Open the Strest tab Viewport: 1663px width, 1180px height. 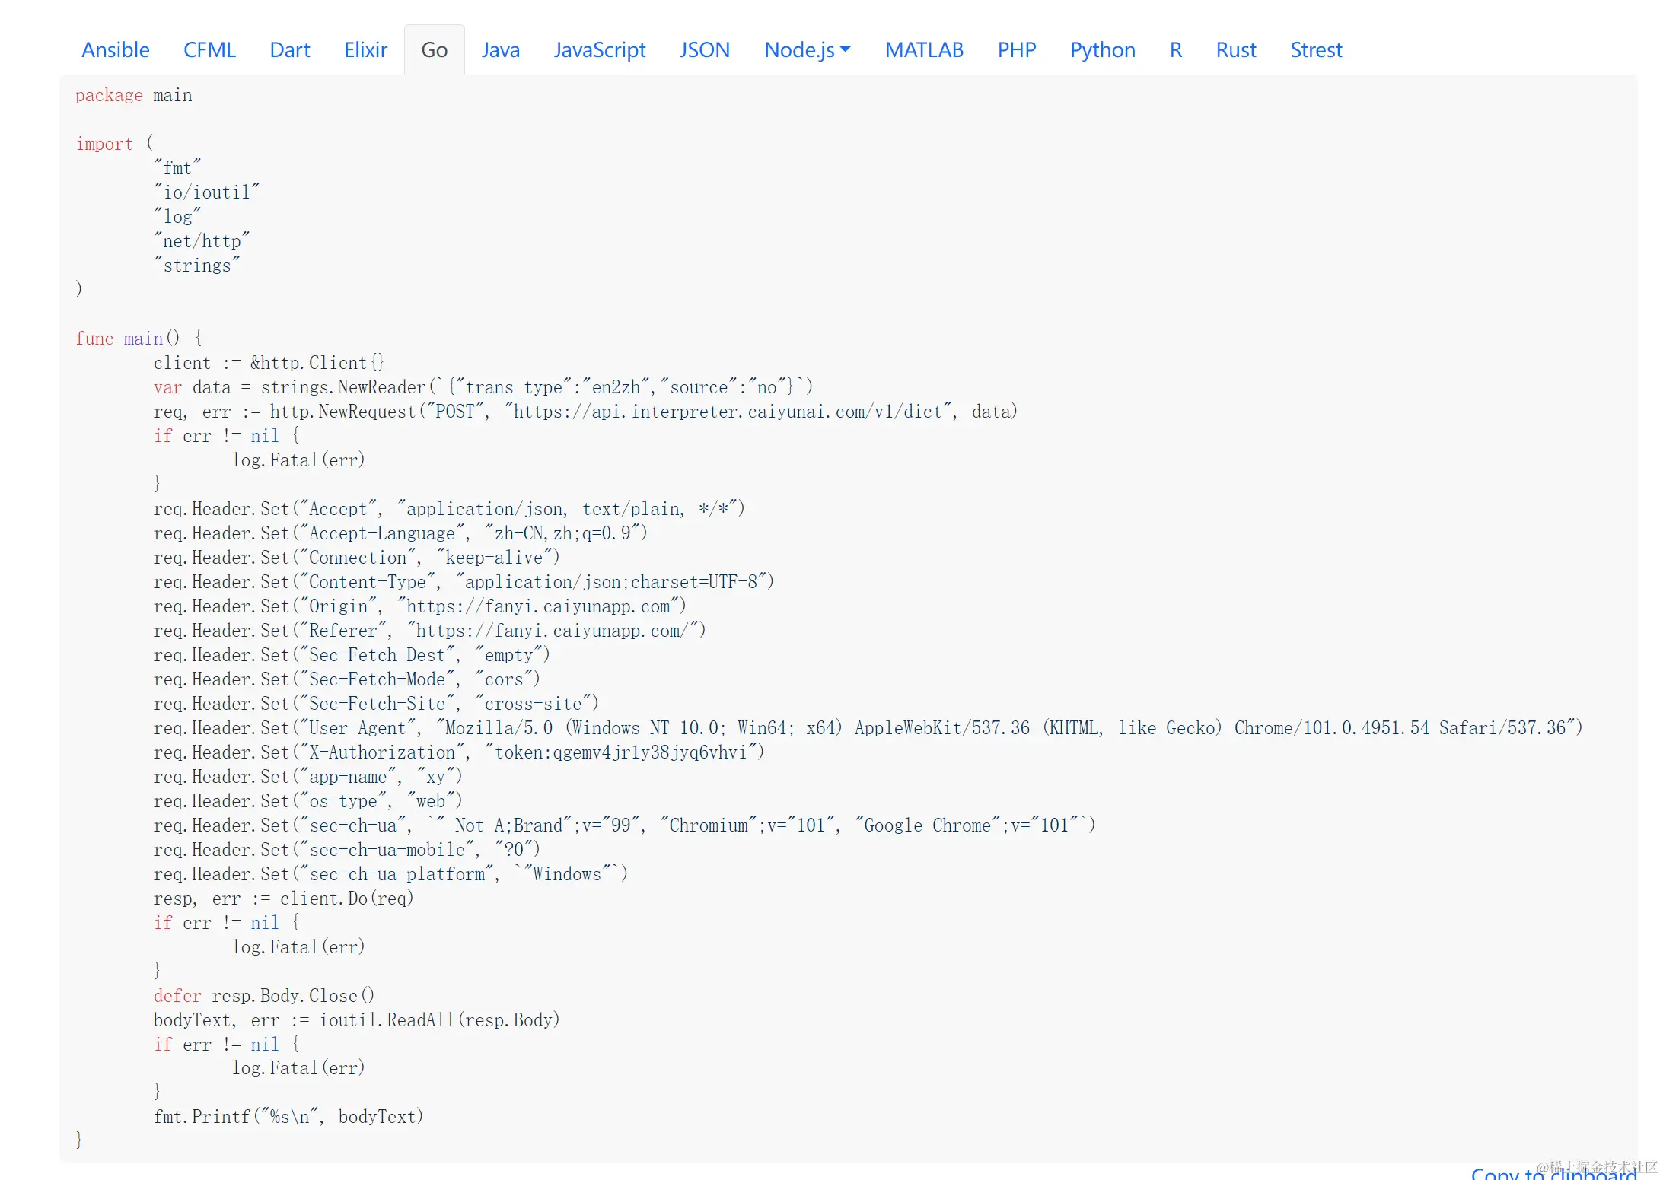[1315, 50]
